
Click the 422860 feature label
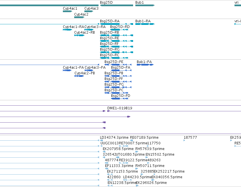(x=114, y=177)
